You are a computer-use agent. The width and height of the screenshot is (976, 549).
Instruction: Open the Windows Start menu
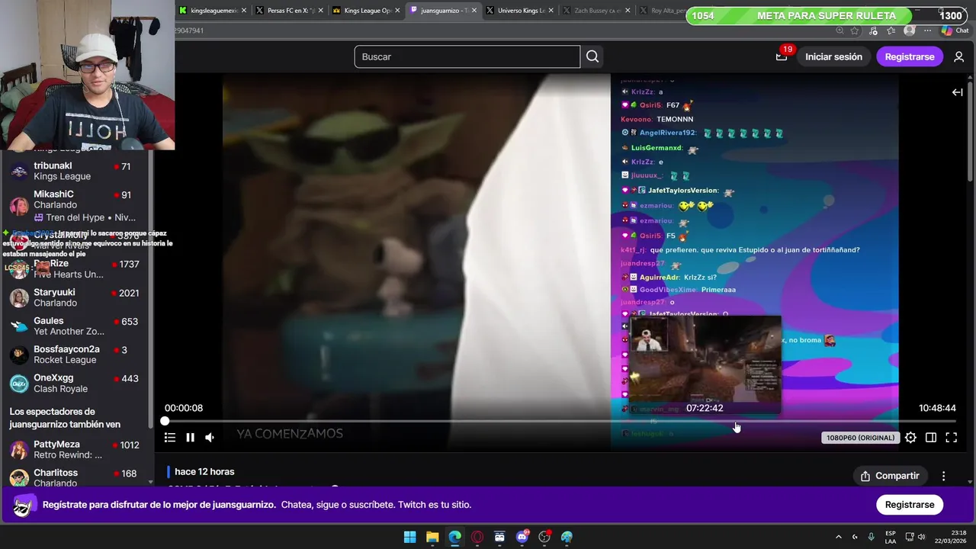(409, 537)
